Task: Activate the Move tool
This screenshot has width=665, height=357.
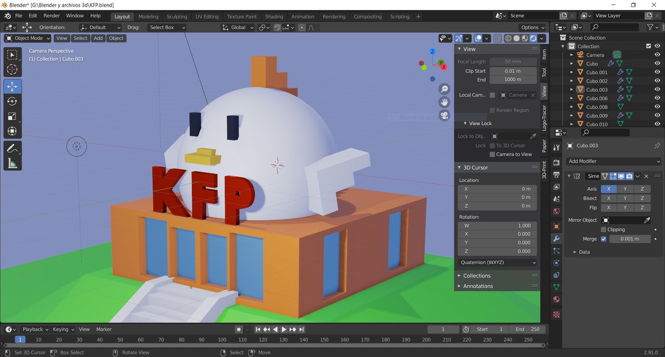Action: 13,86
